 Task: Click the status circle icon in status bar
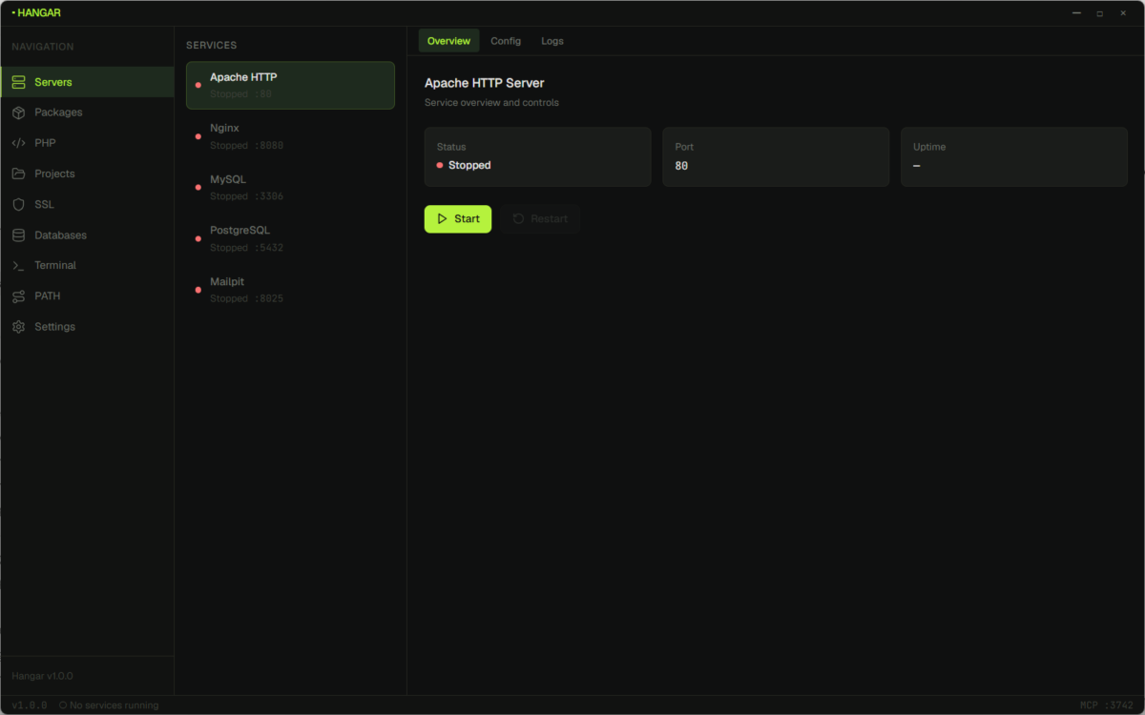[x=63, y=705]
